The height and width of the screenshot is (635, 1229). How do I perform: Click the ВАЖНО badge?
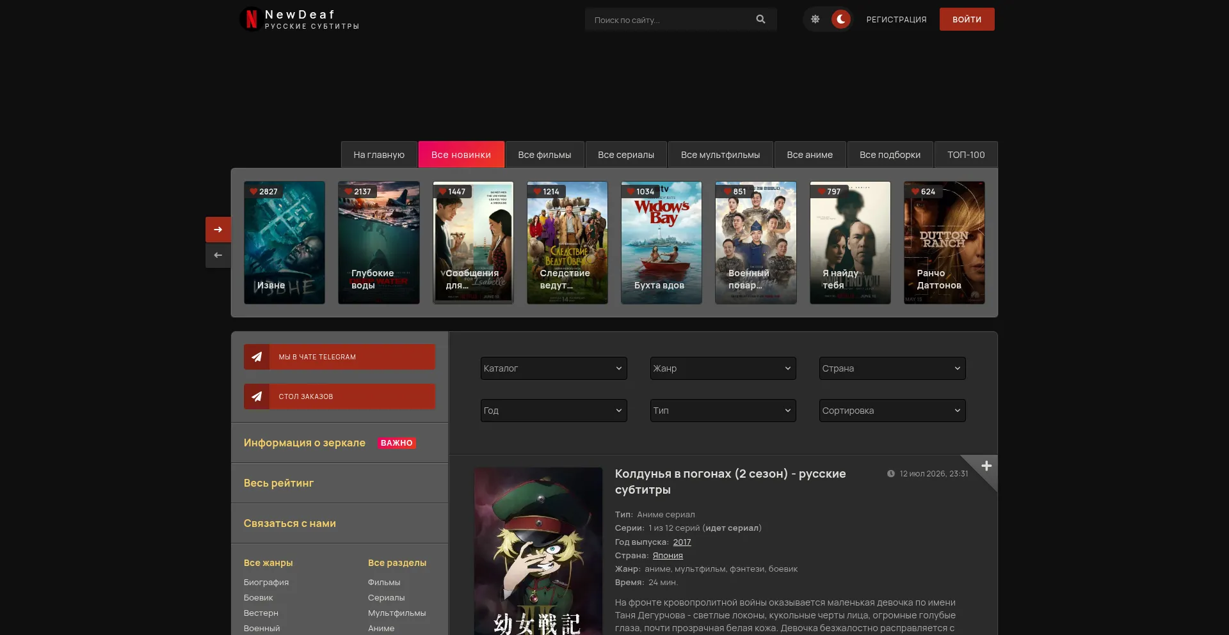pos(397,443)
